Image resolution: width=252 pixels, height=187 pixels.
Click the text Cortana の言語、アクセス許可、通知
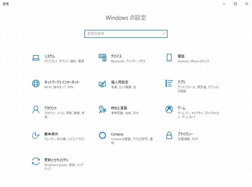[x=132, y=141]
